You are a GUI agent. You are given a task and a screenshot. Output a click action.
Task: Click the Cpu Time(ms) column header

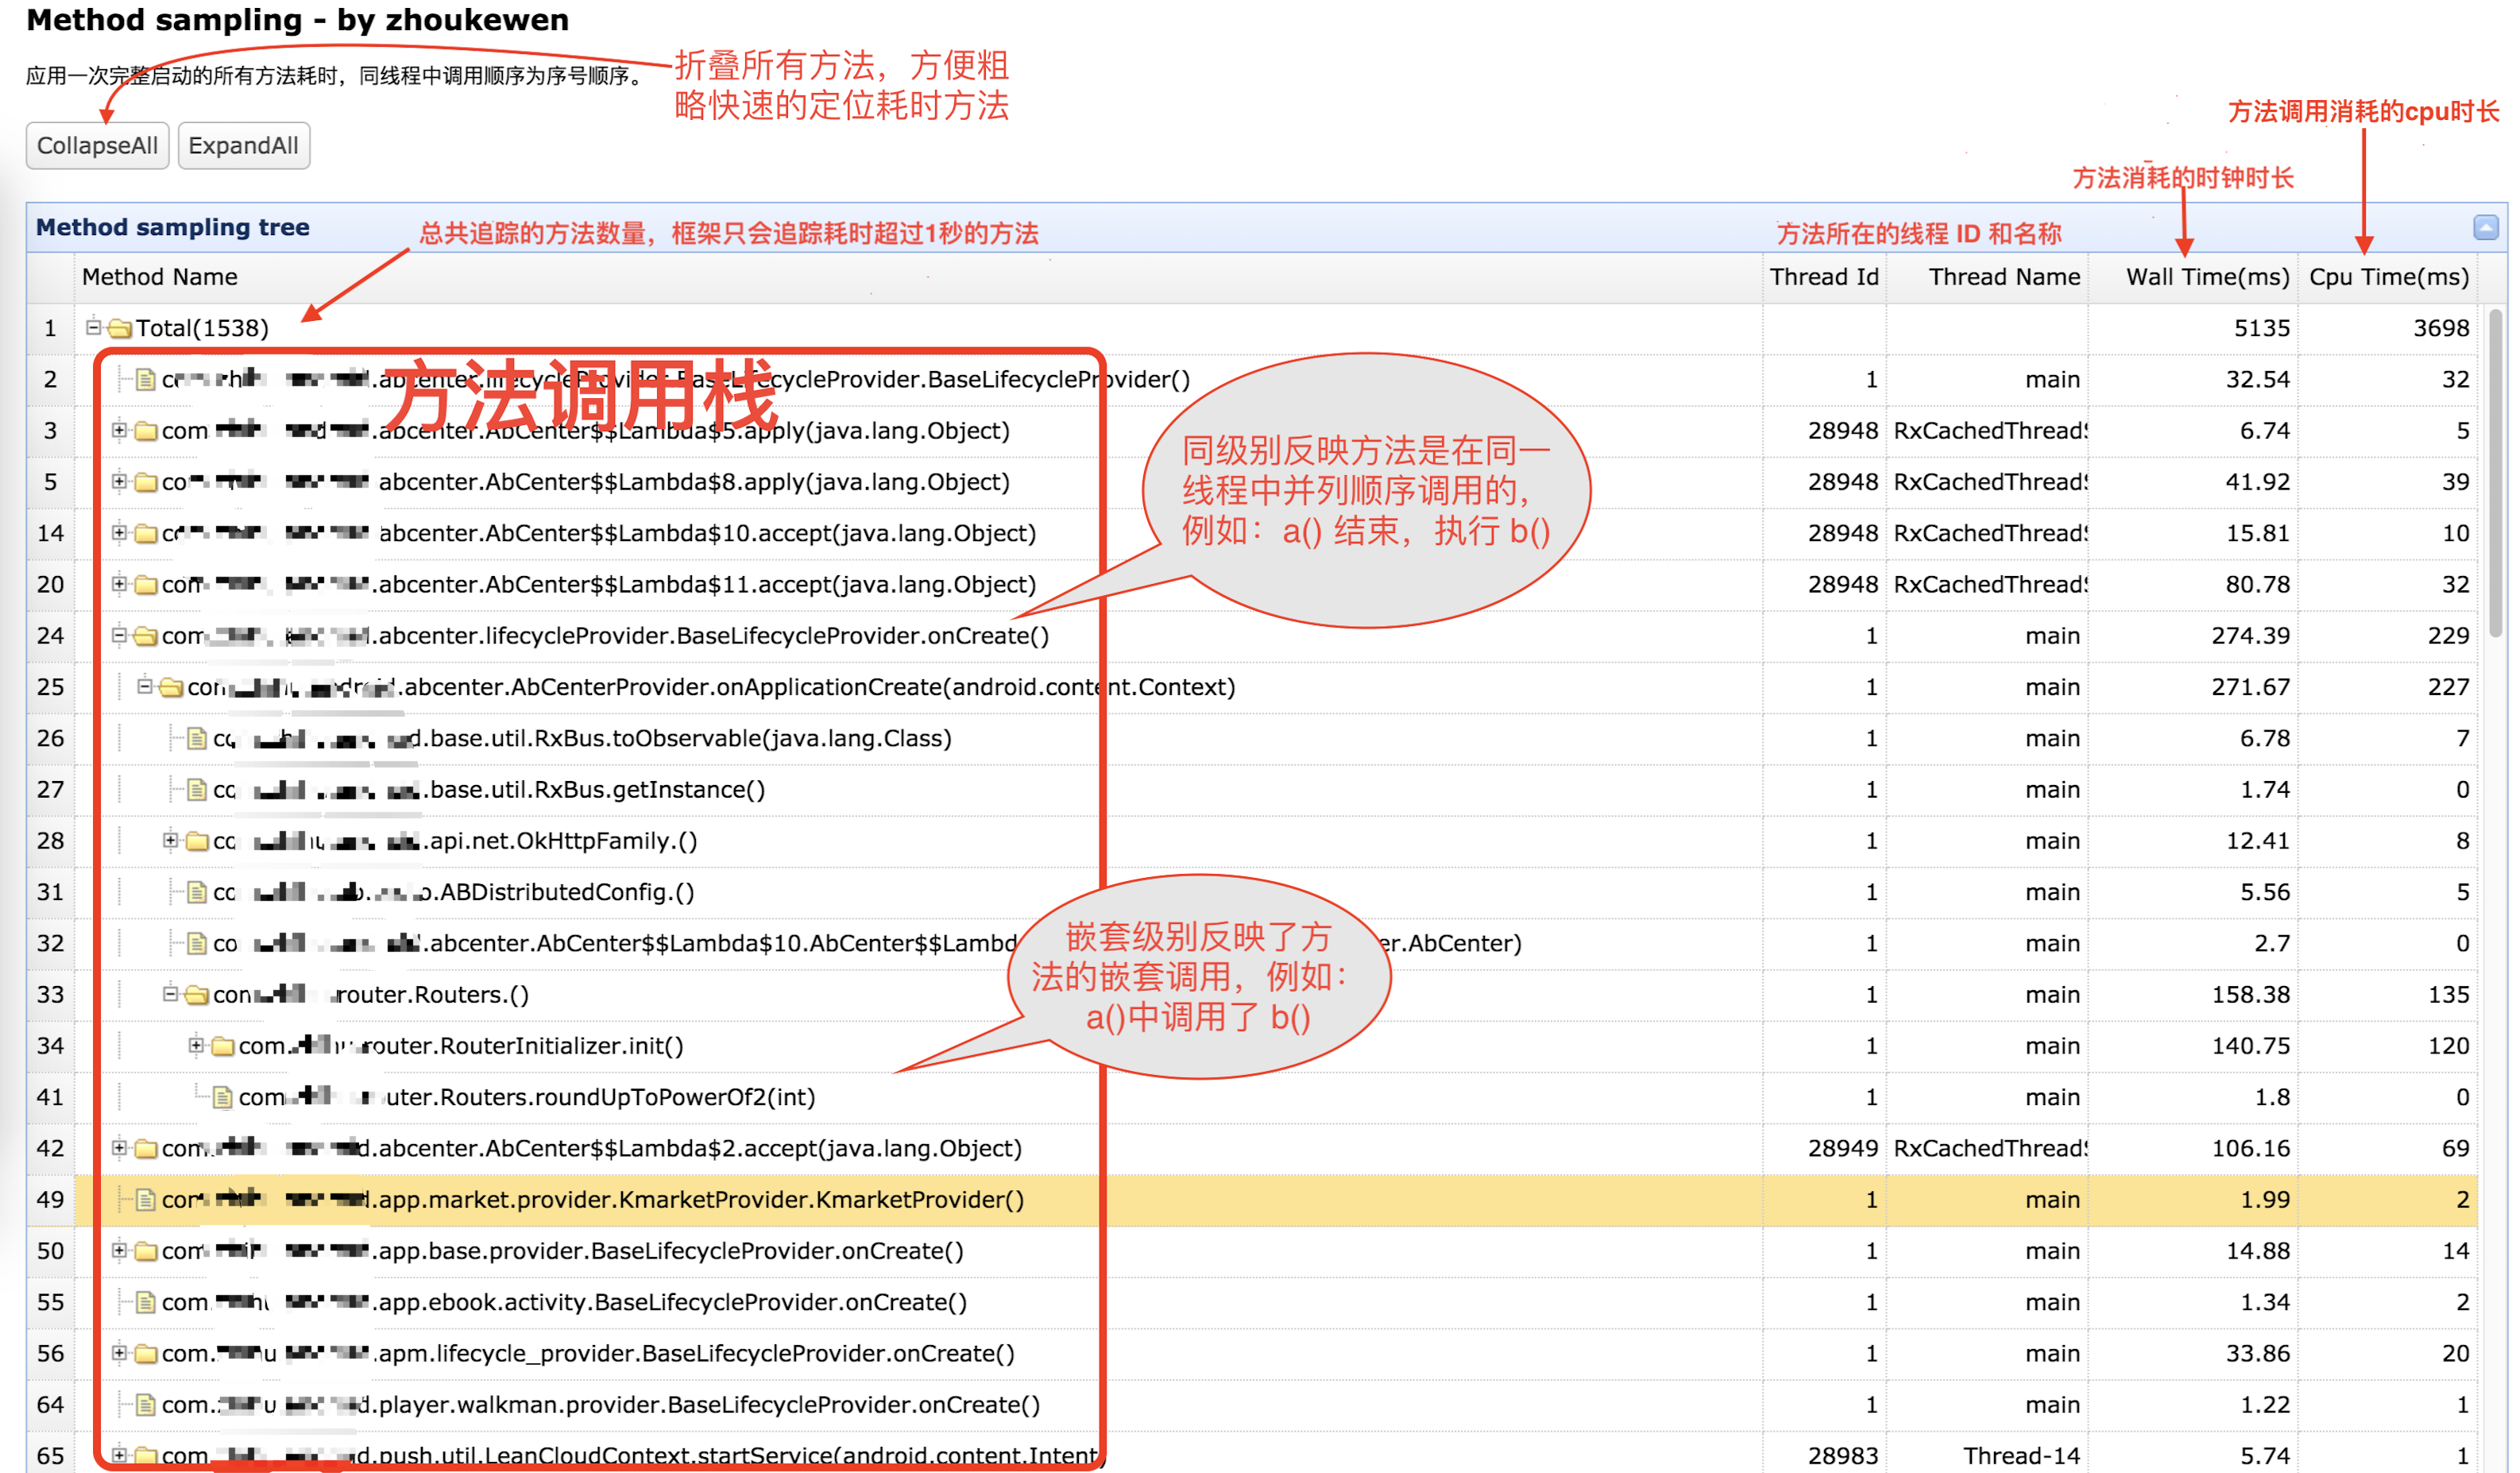[x=2388, y=277]
